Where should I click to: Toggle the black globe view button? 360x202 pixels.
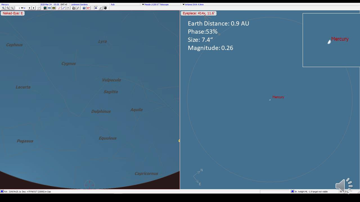105,8
